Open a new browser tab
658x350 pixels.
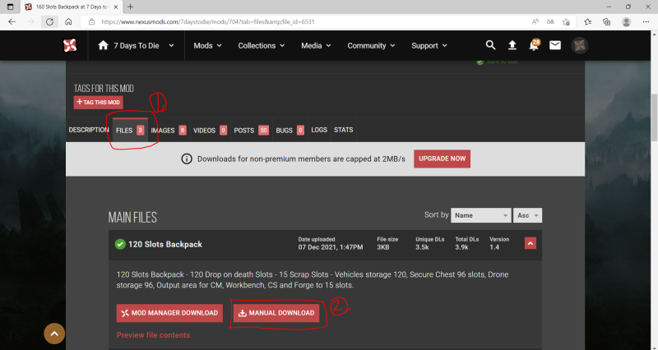(131, 7)
